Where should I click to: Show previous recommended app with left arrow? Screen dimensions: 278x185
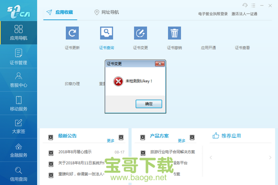(211, 157)
